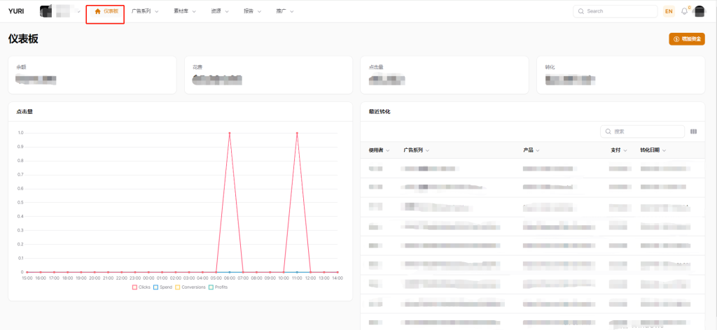Open the 报告 menu
The width and height of the screenshot is (717, 330).
click(x=253, y=11)
